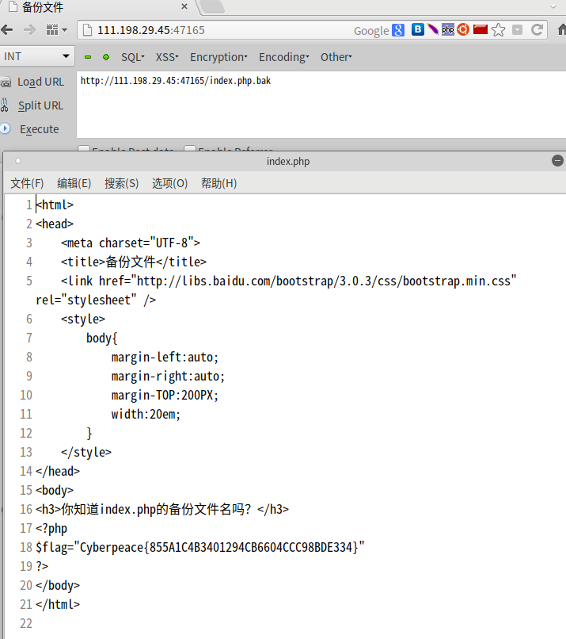The width and height of the screenshot is (566, 639).
Task: Bookmark page with the star icon
Action: [498, 30]
